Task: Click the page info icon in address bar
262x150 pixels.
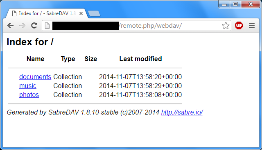Action: (47, 26)
